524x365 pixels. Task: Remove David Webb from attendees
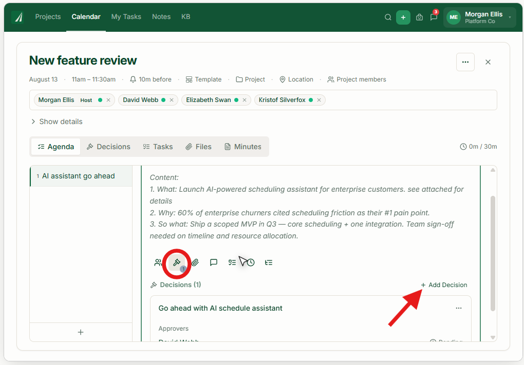click(172, 100)
